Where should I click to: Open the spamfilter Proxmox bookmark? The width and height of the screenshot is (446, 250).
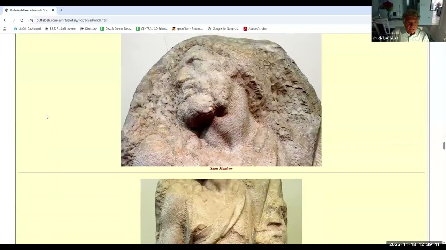187,29
